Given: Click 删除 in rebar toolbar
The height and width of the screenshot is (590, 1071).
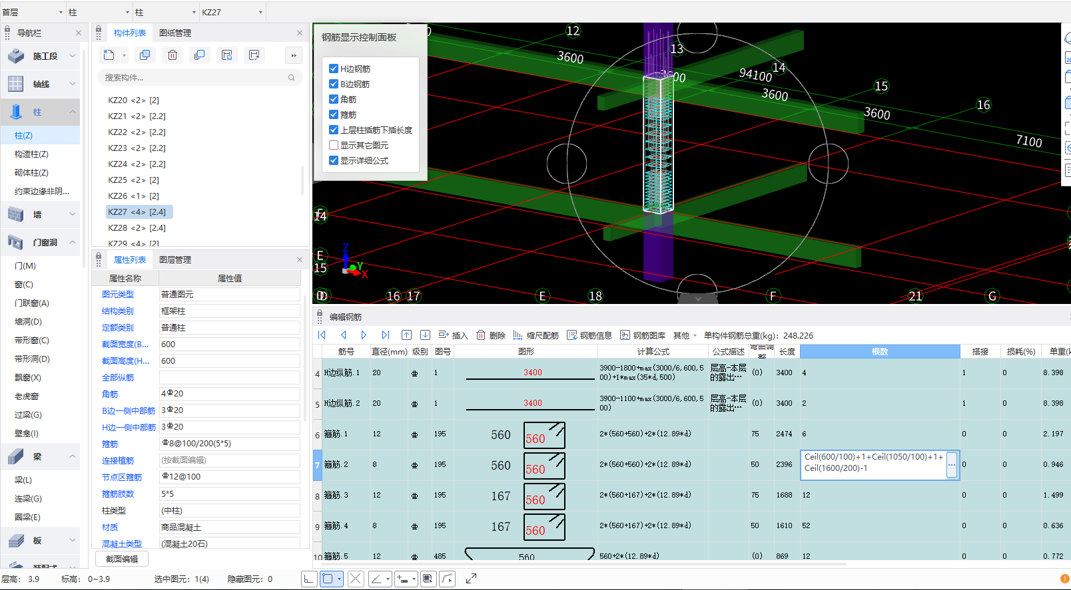Looking at the screenshot, I should [x=491, y=335].
